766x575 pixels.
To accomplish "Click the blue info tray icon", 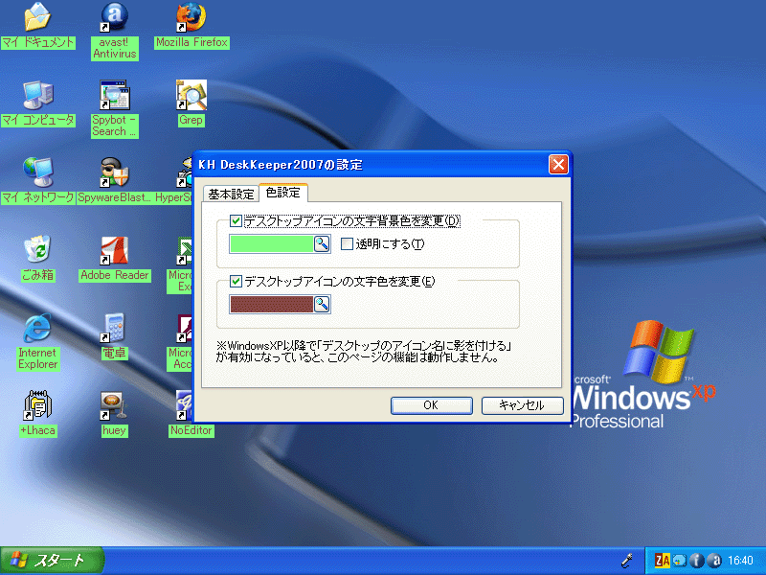I will 697,561.
